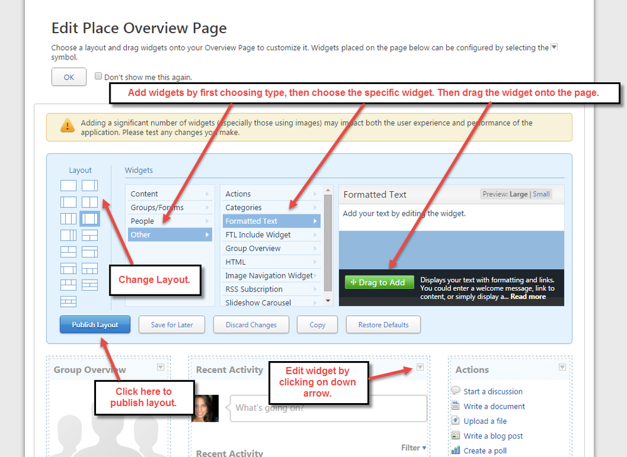This screenshot has width=627, height=457.
Task: Click the document icon beside Write a document
Action: 456,406
